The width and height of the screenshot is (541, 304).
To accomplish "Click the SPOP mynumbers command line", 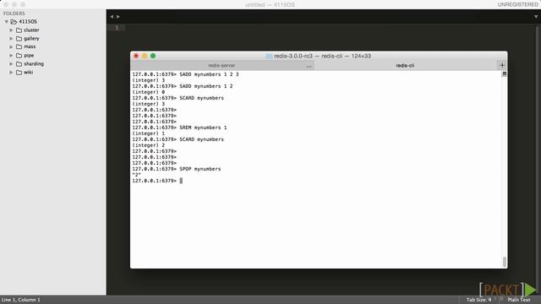I will [x=177, y=169].
